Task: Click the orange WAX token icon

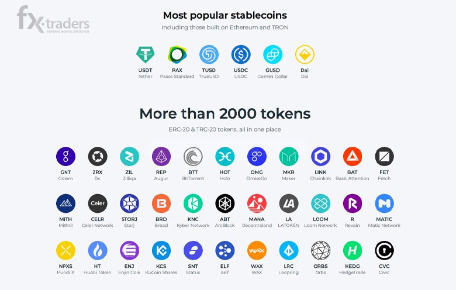Action: click(x=257, y=250)
